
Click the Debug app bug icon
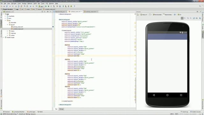coord(48,6)
